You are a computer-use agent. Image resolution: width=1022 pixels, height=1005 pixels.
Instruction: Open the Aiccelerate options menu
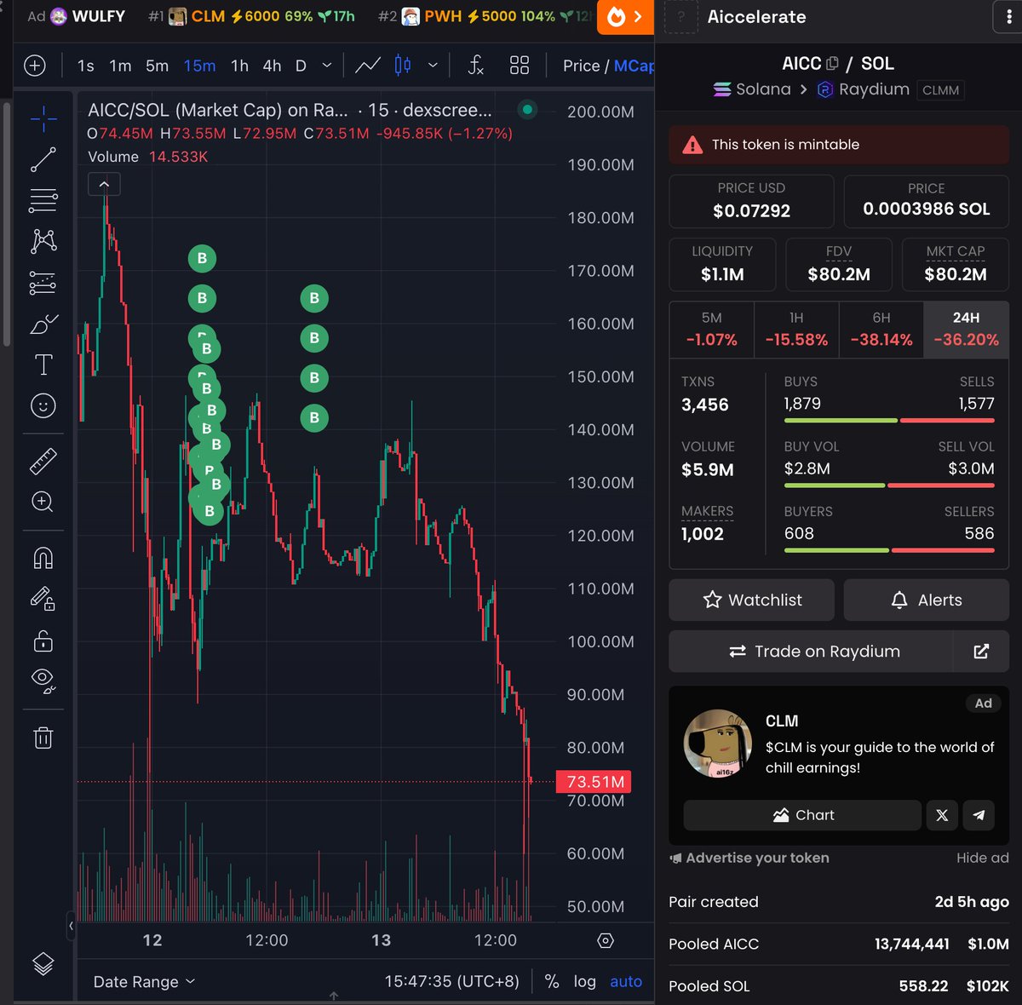[1008, 17]
